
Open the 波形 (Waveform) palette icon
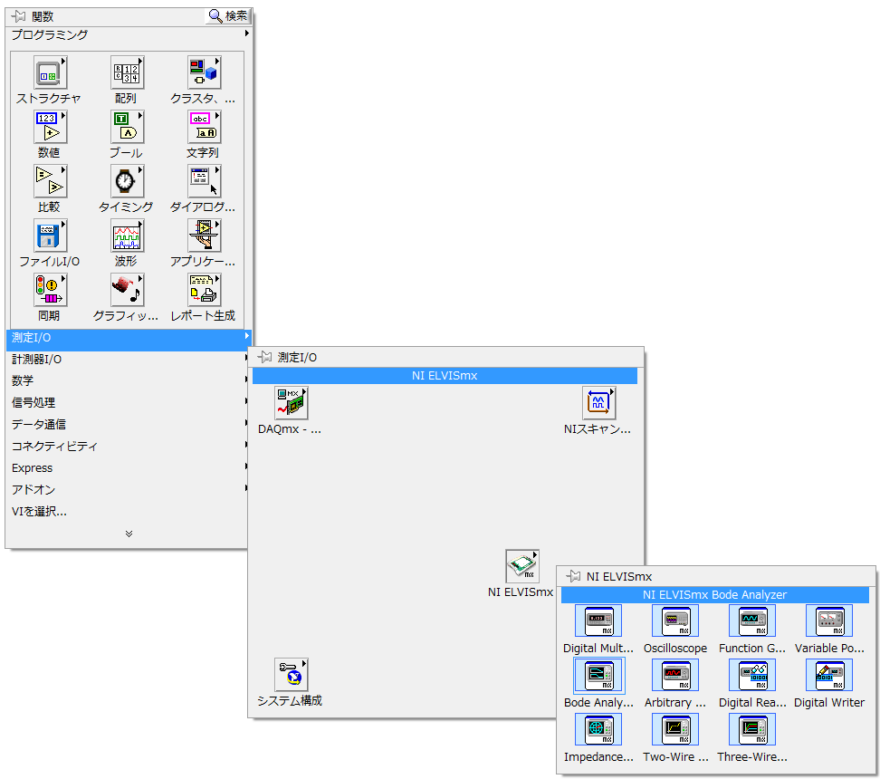(x=127, y=236)
